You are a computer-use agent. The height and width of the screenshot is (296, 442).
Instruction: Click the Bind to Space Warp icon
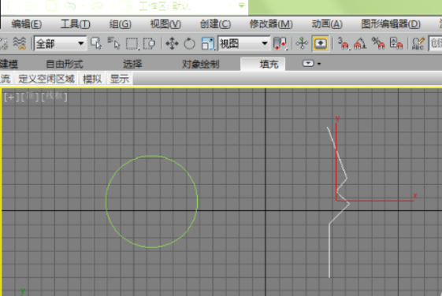pos(19,43)
